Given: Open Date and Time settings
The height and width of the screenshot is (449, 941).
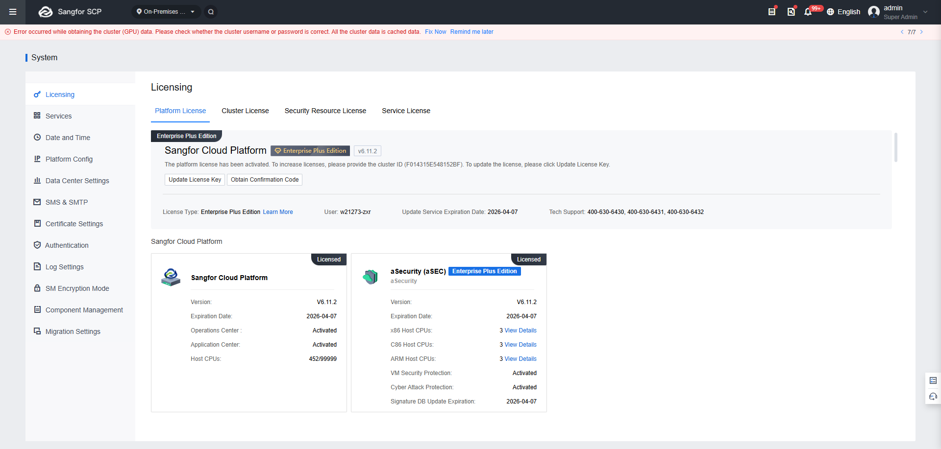Looking at the screenshot, I should (x=80, y=138).
